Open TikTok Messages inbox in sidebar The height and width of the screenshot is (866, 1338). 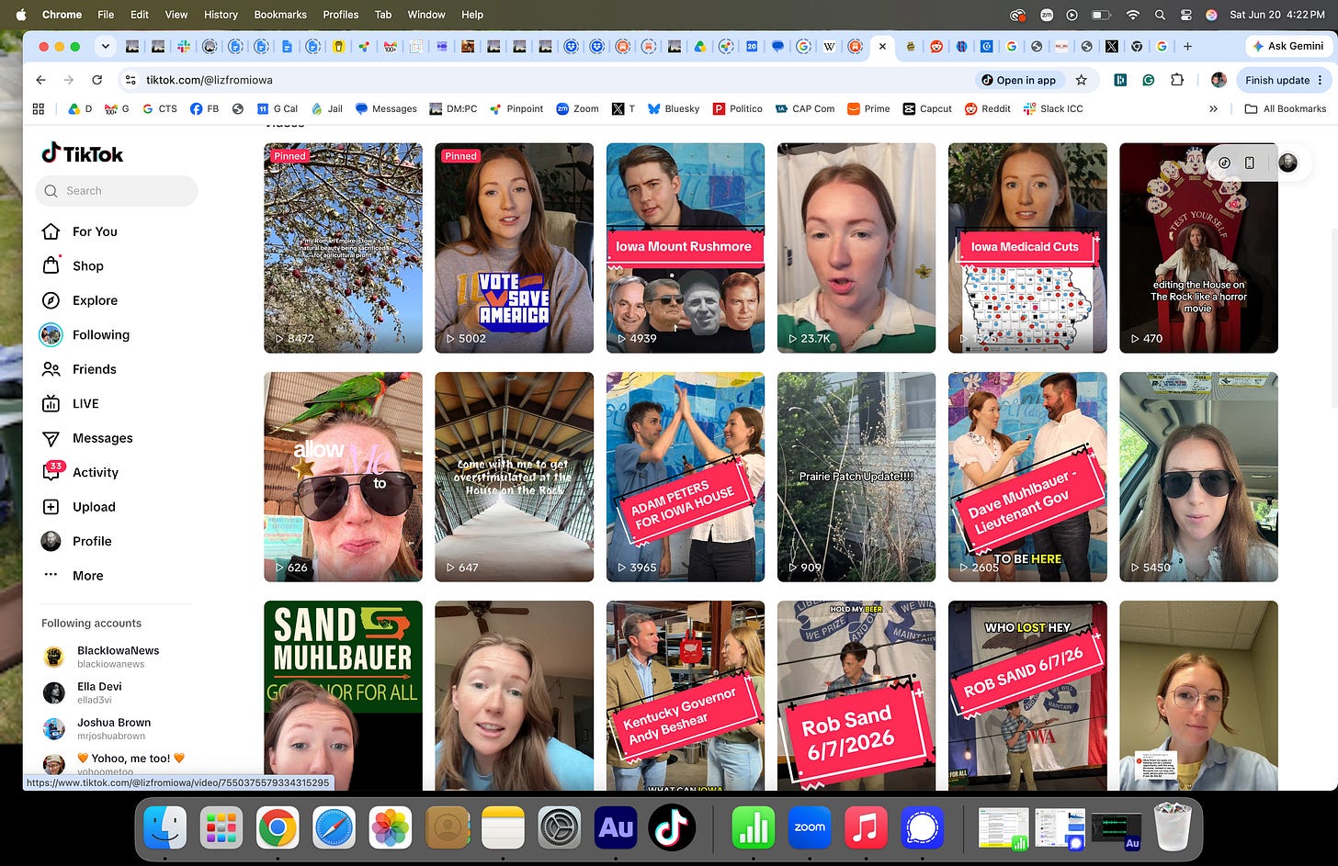tap(87, 438)
